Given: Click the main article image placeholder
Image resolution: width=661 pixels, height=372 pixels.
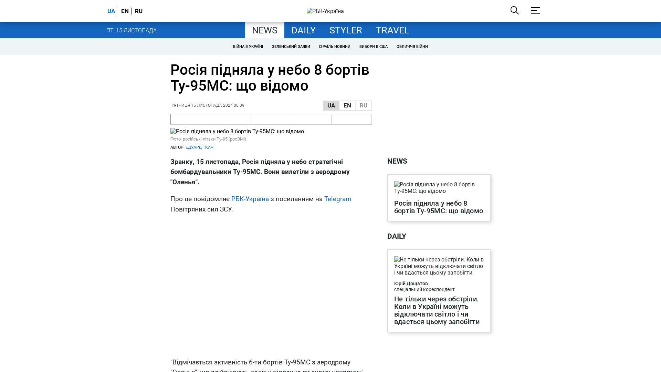Looking at the screenshot, I should tap(237, 132).
